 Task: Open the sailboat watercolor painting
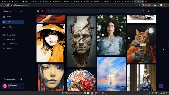click(x=111, y=74)
